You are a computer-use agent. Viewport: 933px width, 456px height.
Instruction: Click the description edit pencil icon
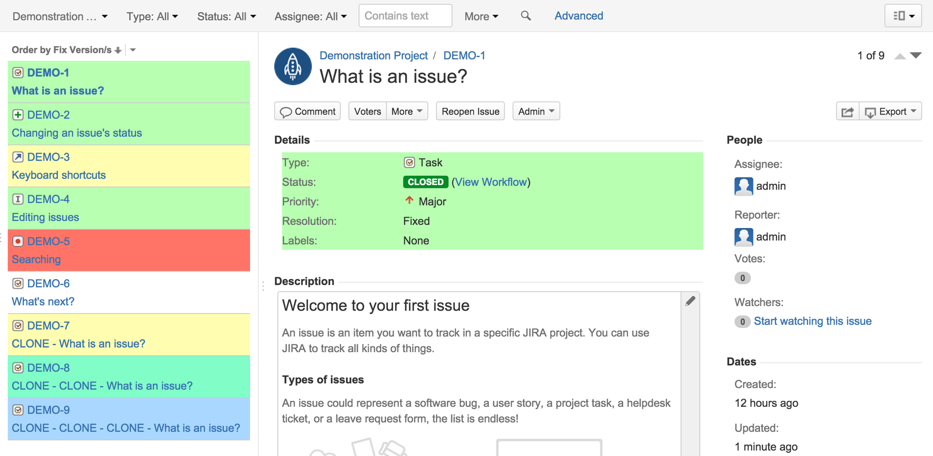[x=690, y=301]
